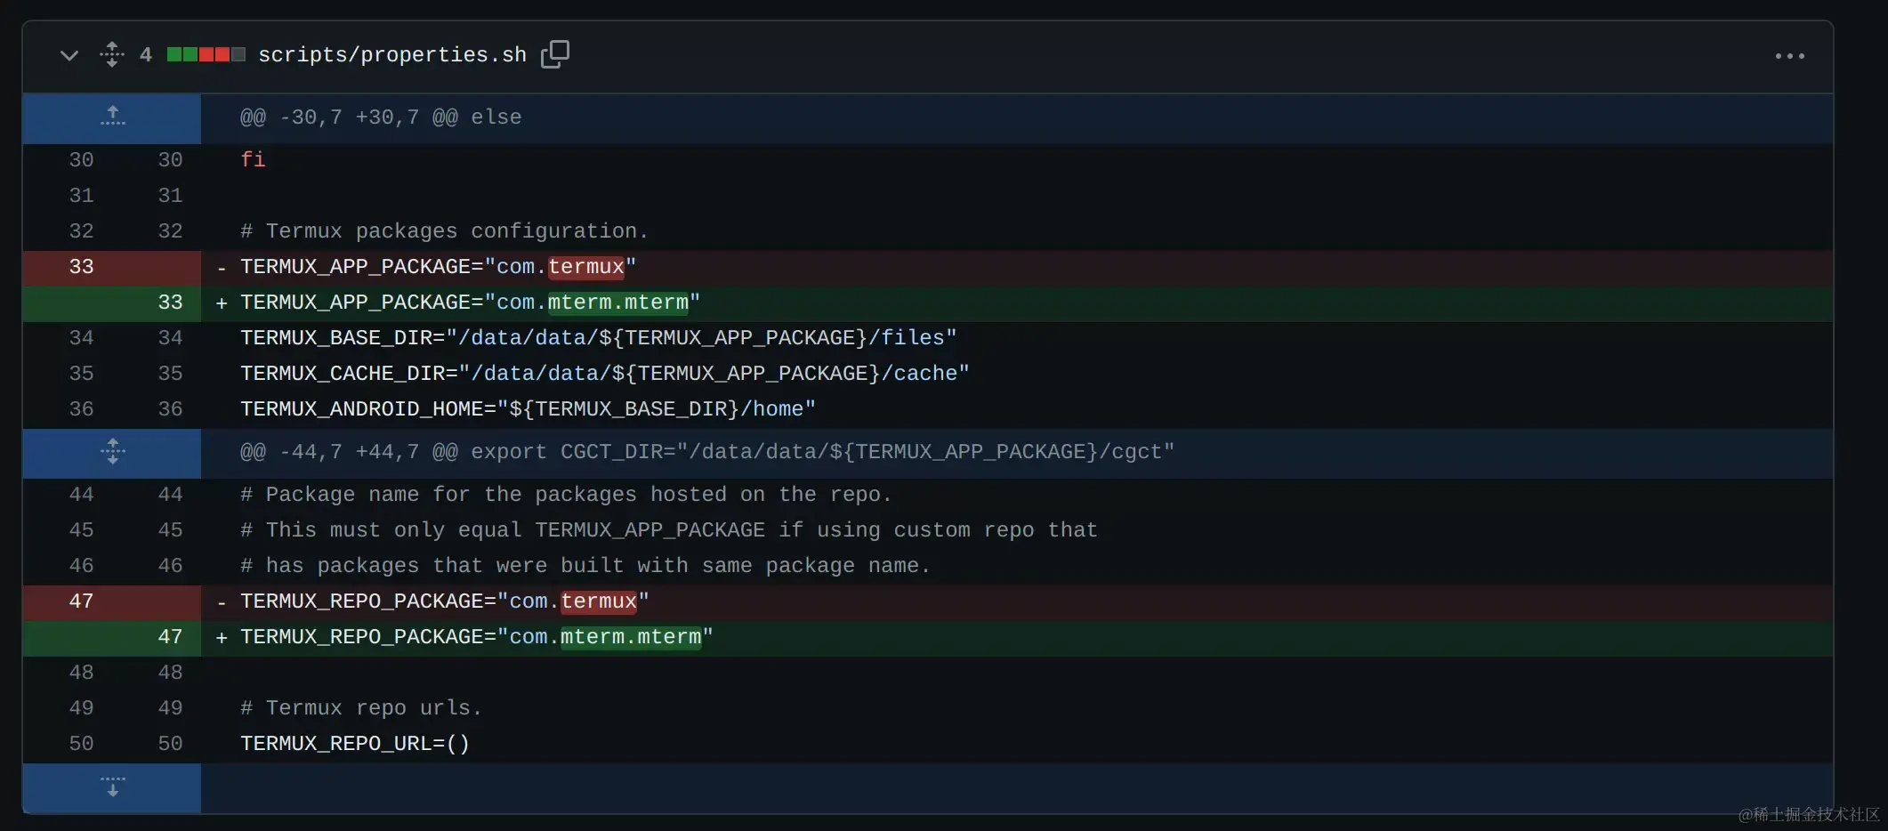Click added line TERMUX_APP_PACKAGE="com.mterm.mterm"
1888x831 pixels.
click(471, 303)
